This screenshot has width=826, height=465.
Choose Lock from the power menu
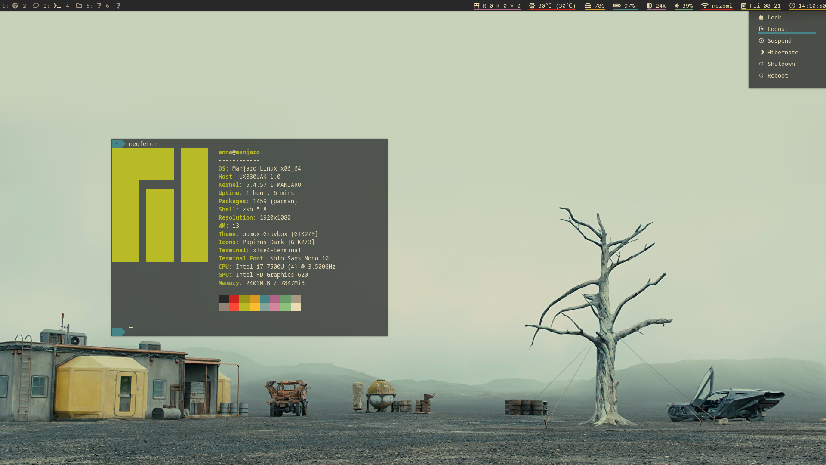pos(774,18)
